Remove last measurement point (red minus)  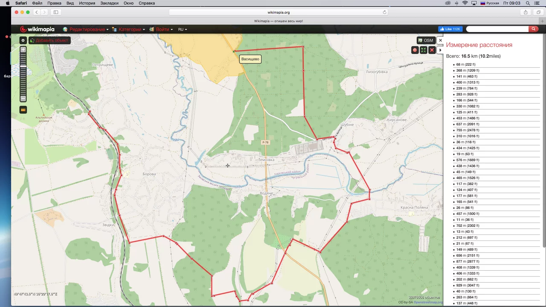click(415, 50)
